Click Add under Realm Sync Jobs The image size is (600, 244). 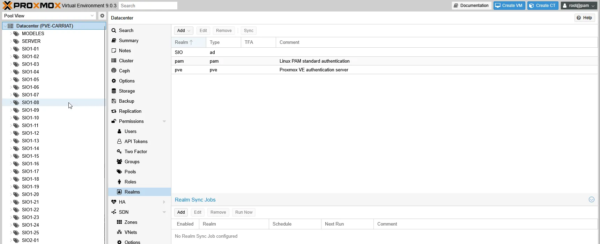[181, 212]
